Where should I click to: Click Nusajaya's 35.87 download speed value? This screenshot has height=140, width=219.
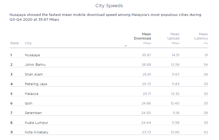pyautogui.click(x=146, y=55)
